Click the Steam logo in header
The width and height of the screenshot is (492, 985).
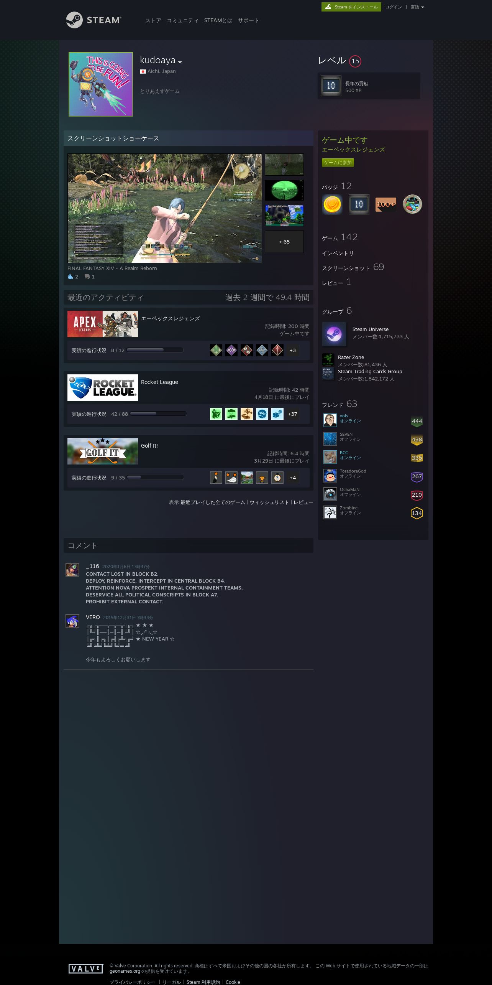point(93,20)
